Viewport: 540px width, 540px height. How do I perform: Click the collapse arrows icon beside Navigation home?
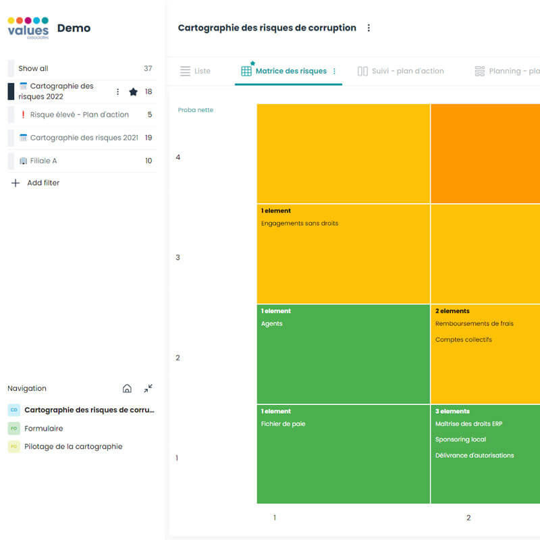(147, 388)
